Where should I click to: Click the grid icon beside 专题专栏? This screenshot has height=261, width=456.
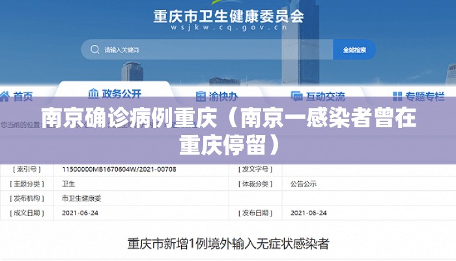pos(397,97)
